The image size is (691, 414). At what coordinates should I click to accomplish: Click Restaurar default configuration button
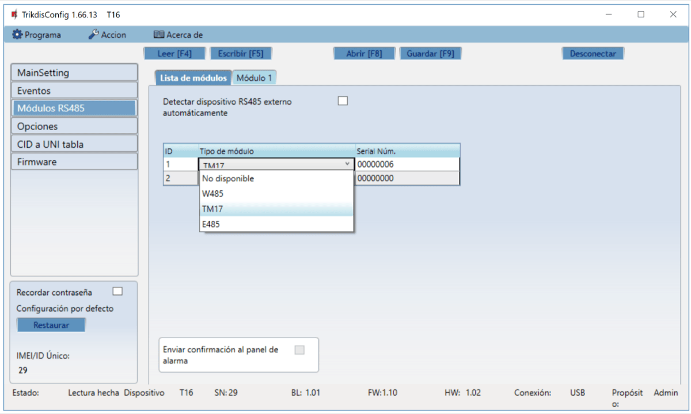[51, 325]
